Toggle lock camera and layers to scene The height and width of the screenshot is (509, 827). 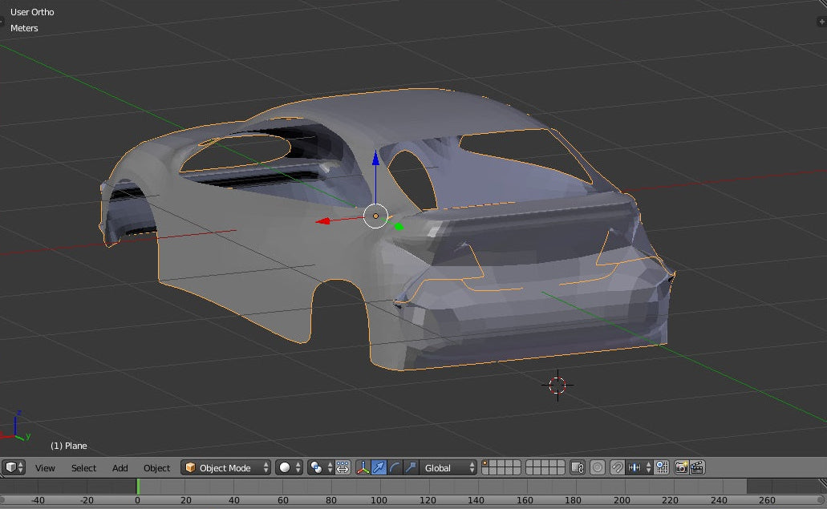coord(577,467)
